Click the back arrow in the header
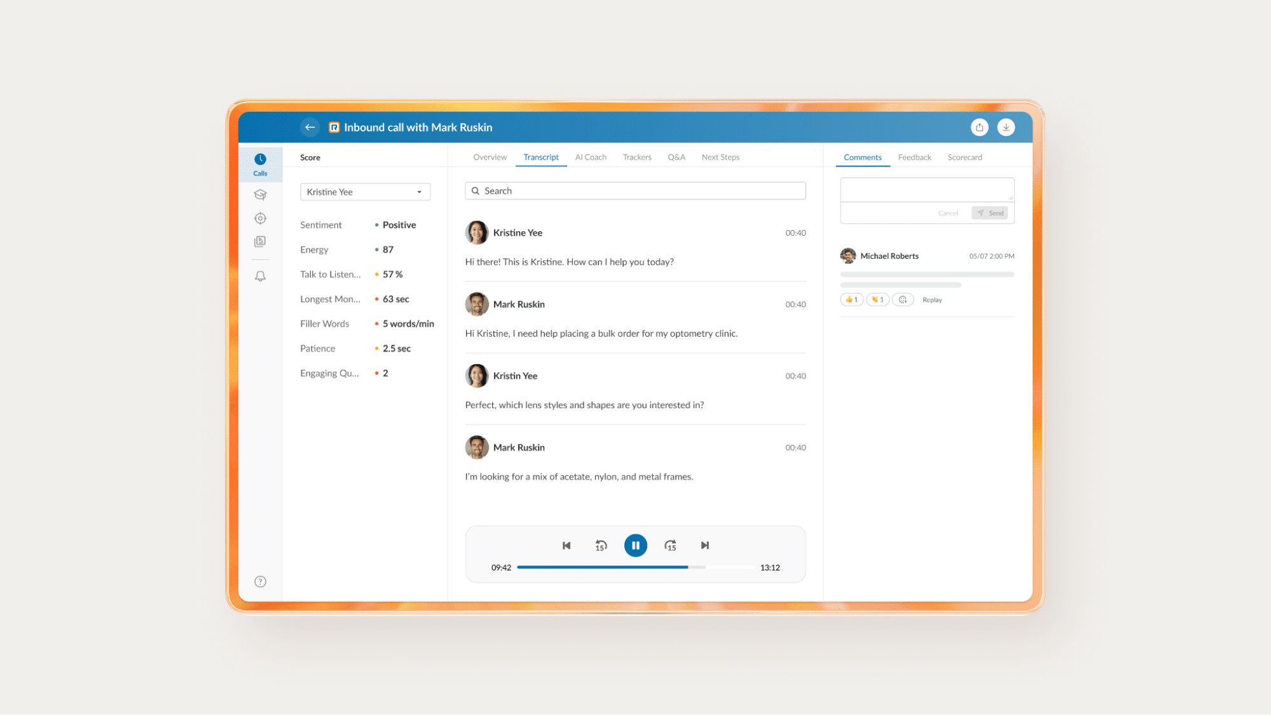Screen dimensions: 1271x715 310,127
